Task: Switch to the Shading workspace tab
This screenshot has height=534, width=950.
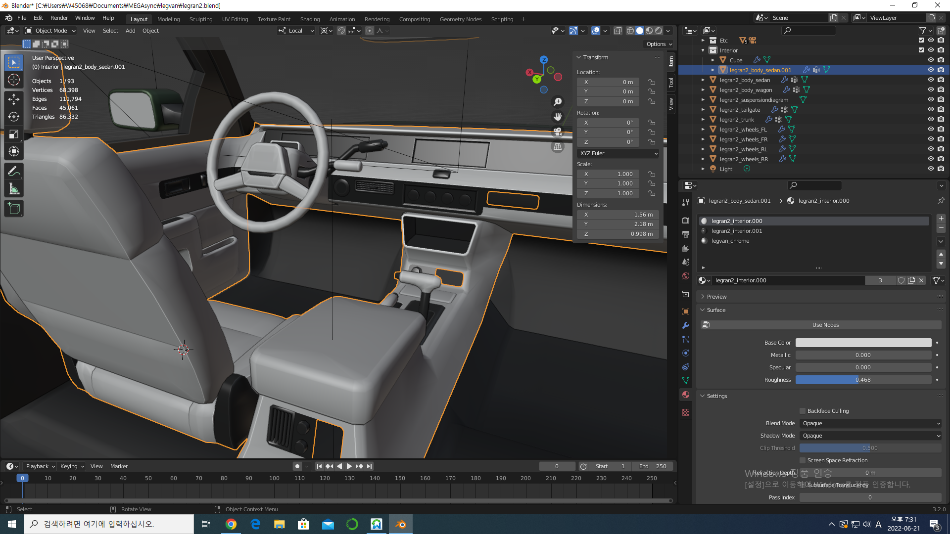Action: [x=310, y=19]
